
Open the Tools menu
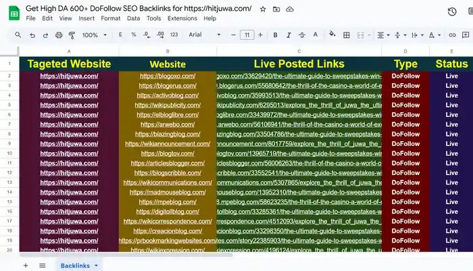pyautogui.click(x=153, y=18)
